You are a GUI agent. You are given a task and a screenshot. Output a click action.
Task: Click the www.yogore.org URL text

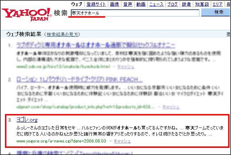61,141
